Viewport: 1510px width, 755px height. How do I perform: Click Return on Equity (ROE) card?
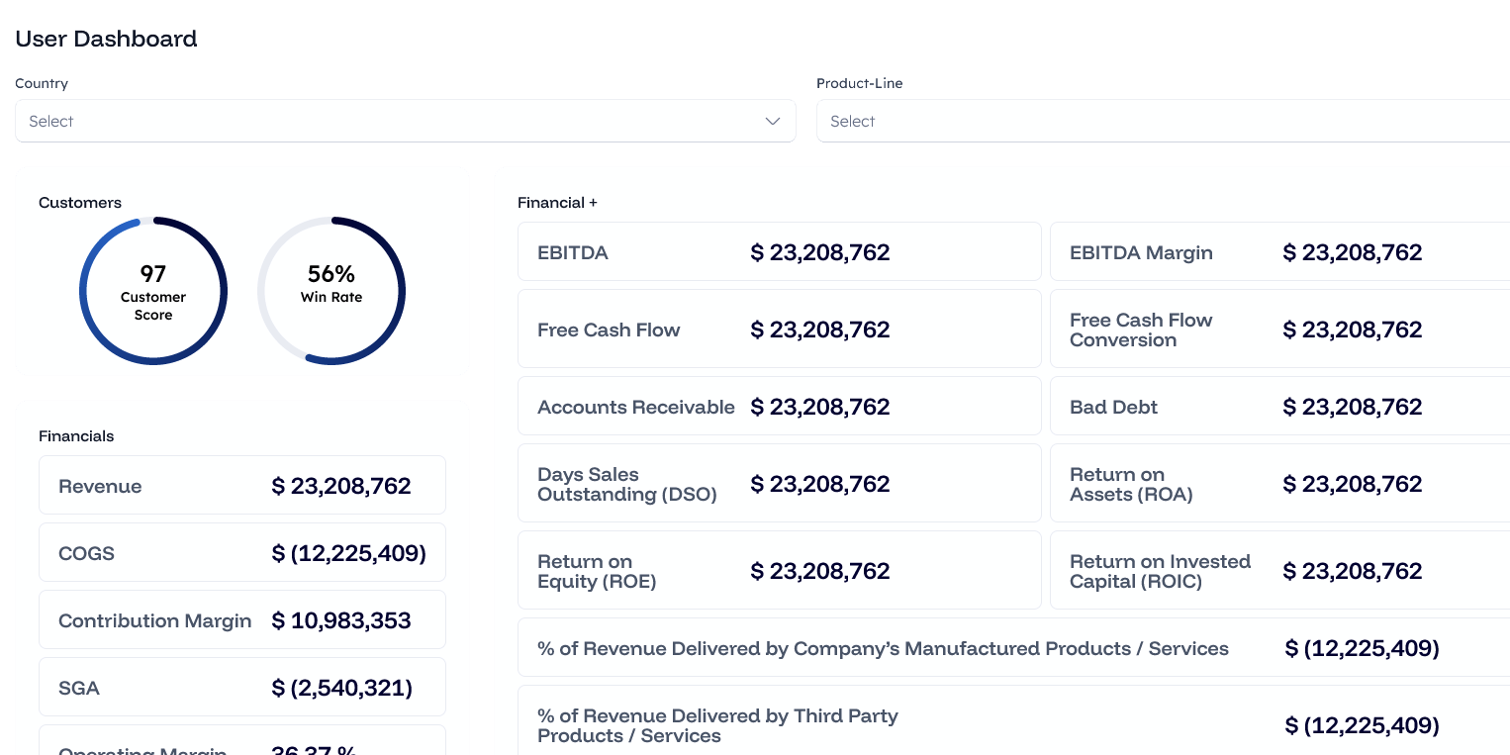pyautogui.click(x=779, y=571)
